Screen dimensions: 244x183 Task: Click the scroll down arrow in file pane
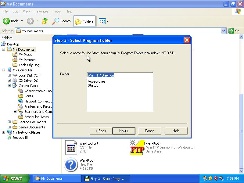point(241,171)
